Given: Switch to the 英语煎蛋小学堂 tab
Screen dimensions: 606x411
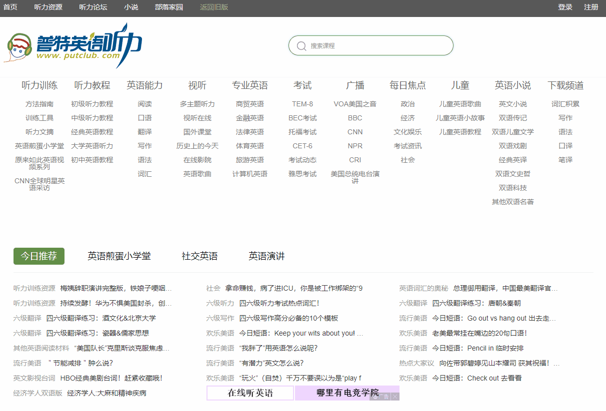Looking at the screenshot, I should coord(120,255).
